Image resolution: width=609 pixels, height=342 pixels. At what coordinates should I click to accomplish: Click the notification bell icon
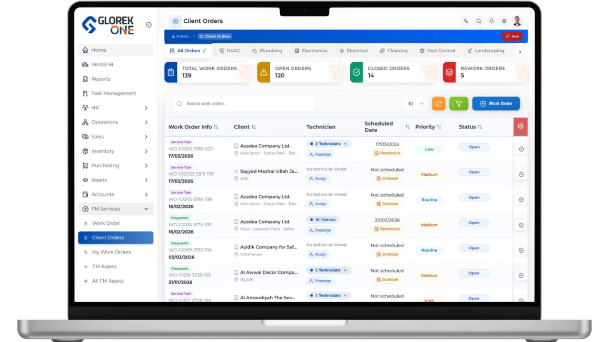(x=491, y=21)
